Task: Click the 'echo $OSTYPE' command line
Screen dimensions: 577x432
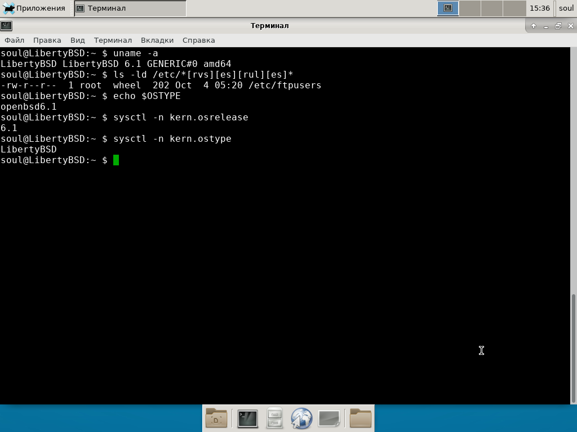Action: [147, 96]
